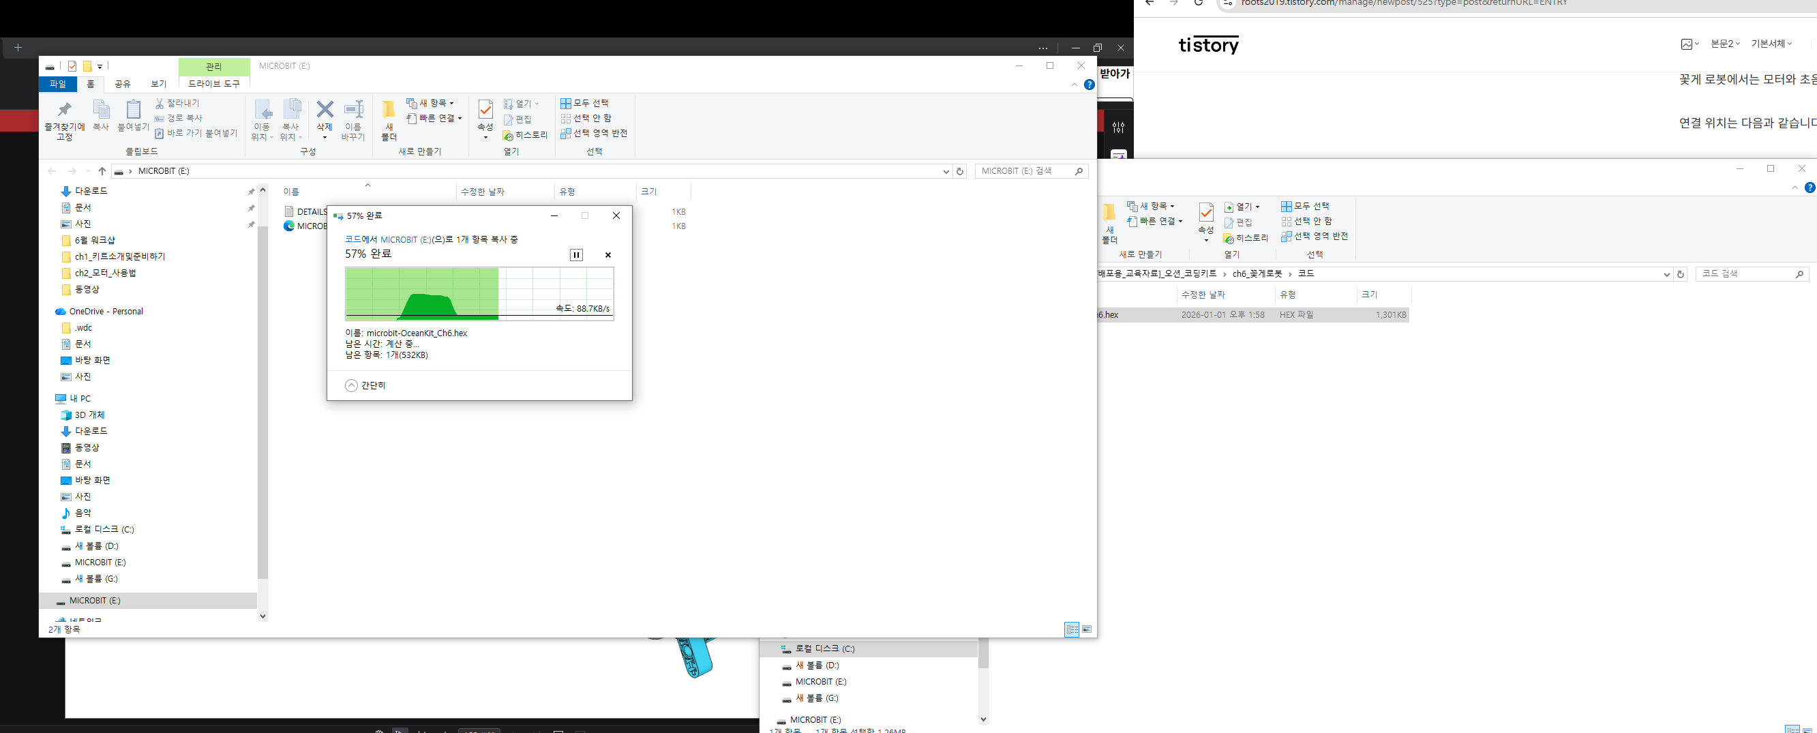Click the Up arrow navigation button in MICROBIT window
Image resolution: width=1817 pixels, height=733 pixels.
click(102, 170)
